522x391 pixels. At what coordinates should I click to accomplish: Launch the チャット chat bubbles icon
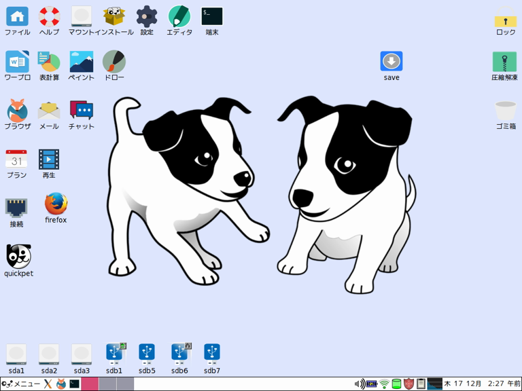pyautogui.click(x=82, y=110)
